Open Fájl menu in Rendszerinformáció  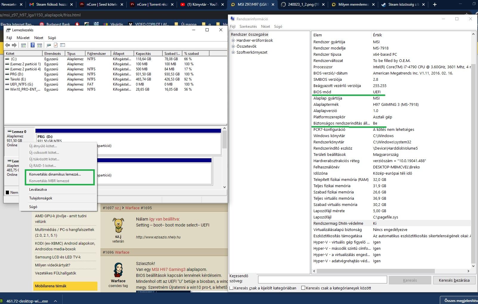click(x=233, y=27)
